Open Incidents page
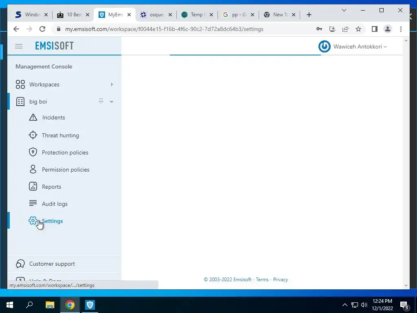The width and height of the screenshot is (417, 313). (x=53, y=117)
